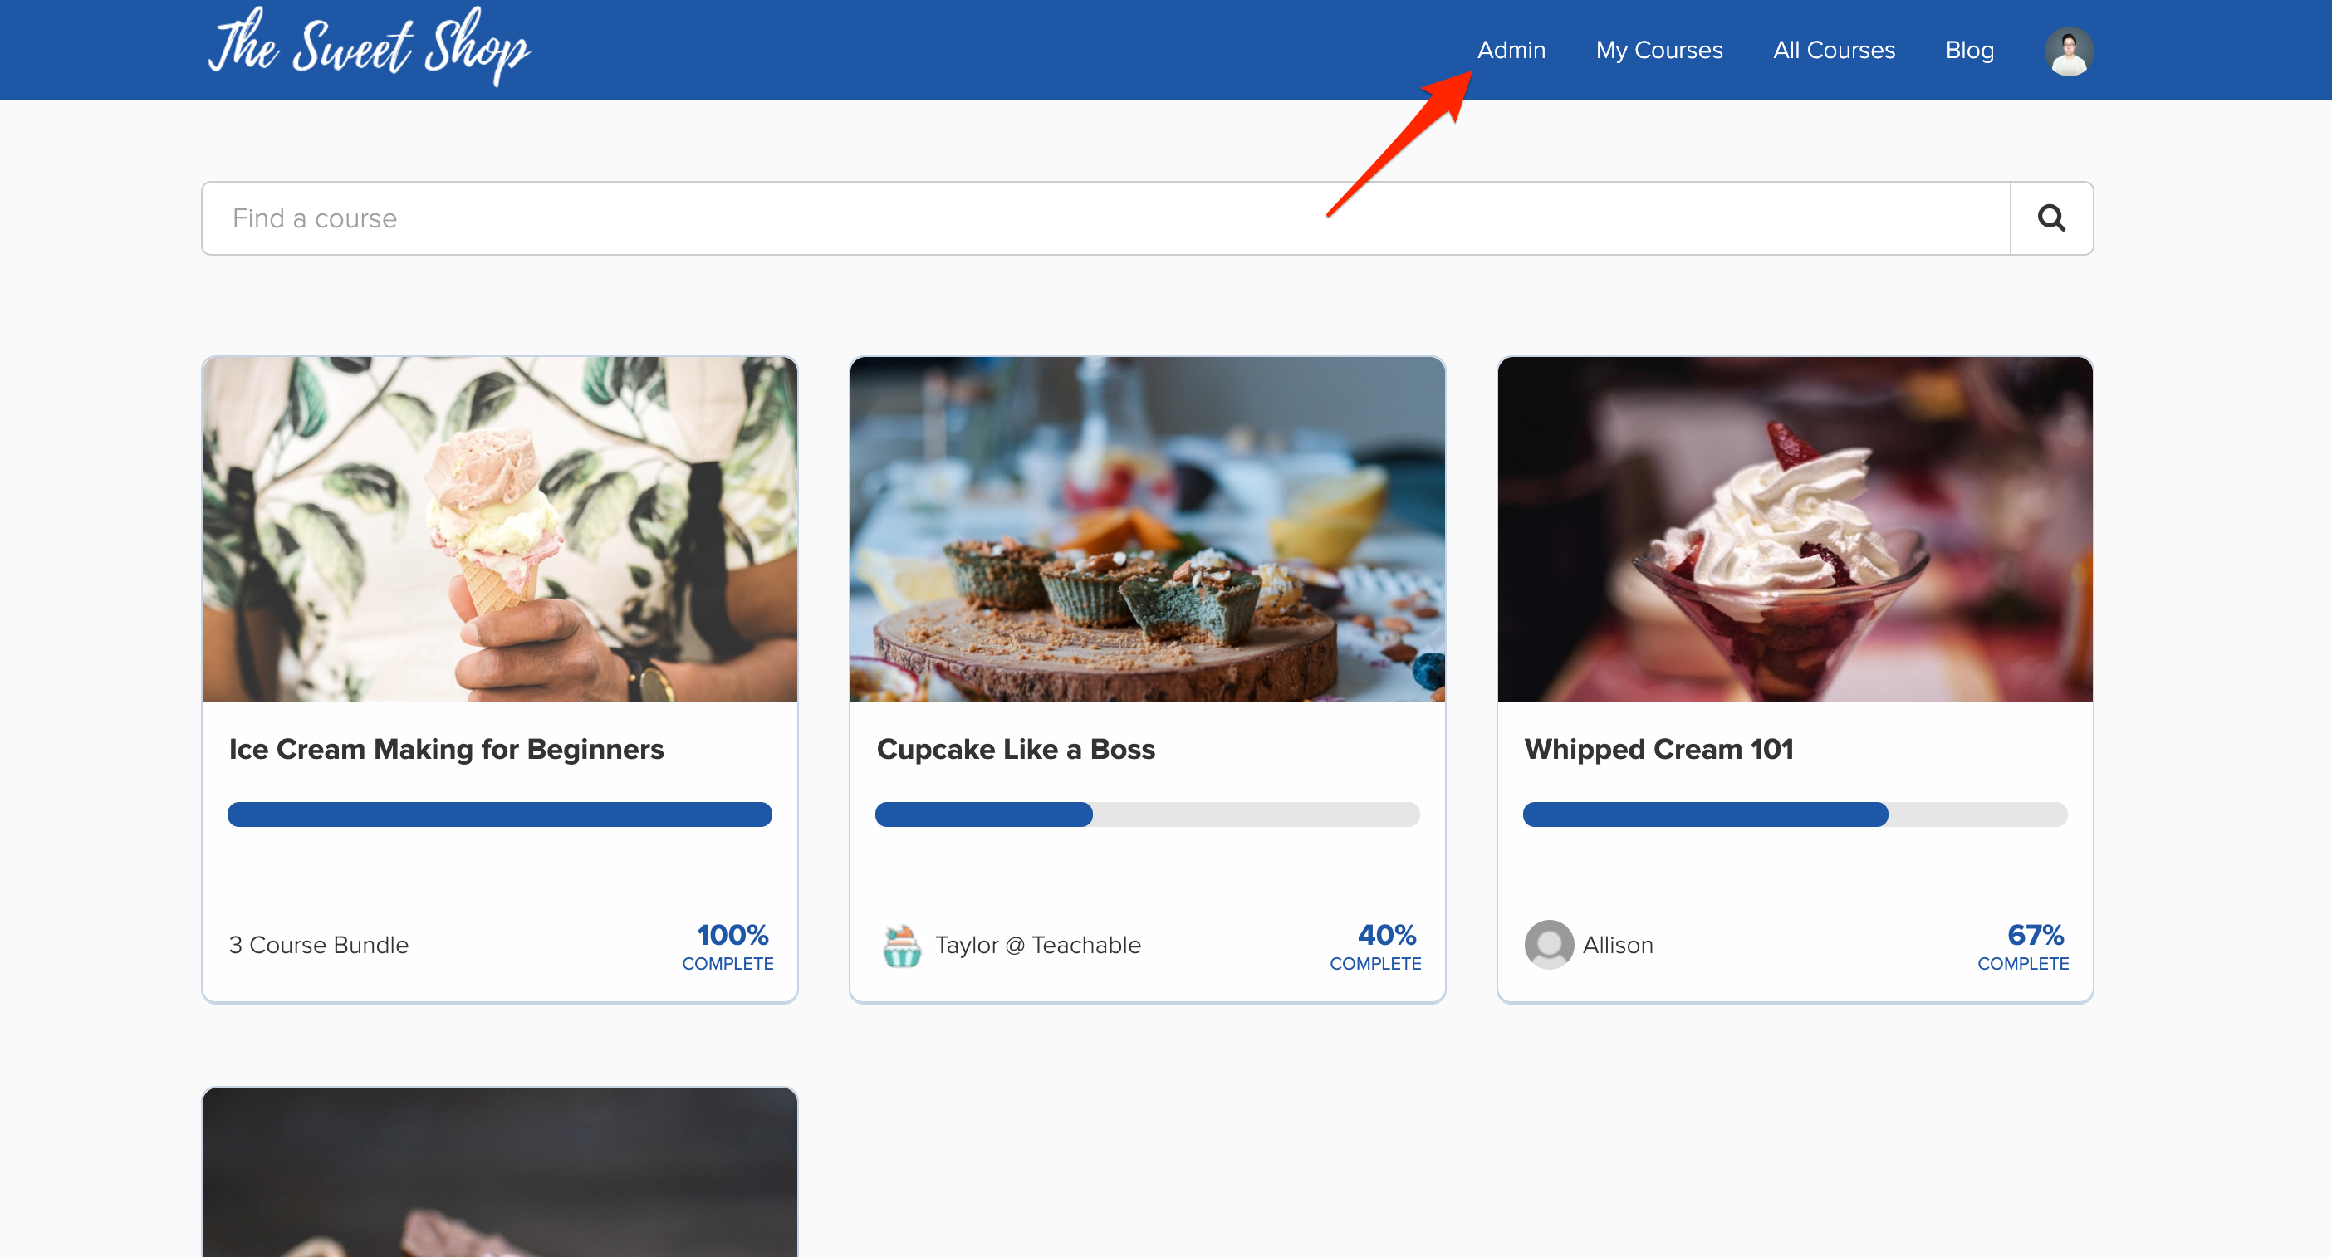Click the cupcakes course thumbnail image
This screenshot has width=2332, height=1257.
(x=1147, y=530)
